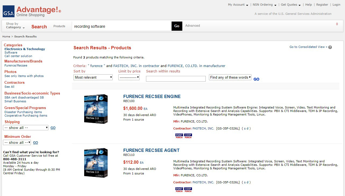Click the $112.00 price text
The height and width of the screenshot is (196, 345).
131,162
